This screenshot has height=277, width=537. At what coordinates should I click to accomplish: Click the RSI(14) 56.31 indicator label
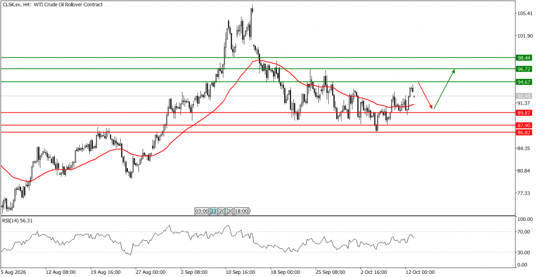pyautogui.click(x=17, y=220)
